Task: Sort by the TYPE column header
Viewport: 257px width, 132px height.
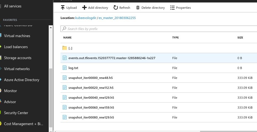Action: pos(175,37)
